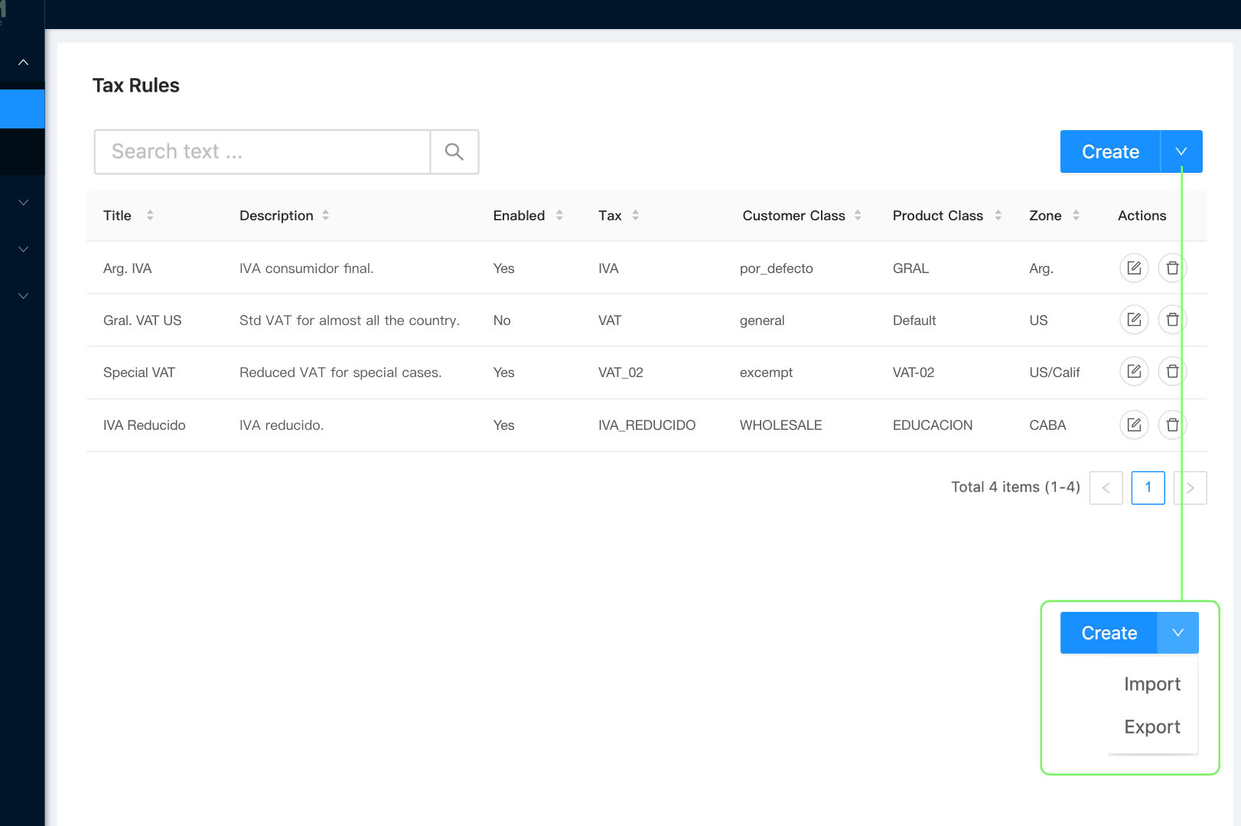Delete the Arg. IVA tax rule
Screen dimensions: 1241x826
[x=1172, y=268]
